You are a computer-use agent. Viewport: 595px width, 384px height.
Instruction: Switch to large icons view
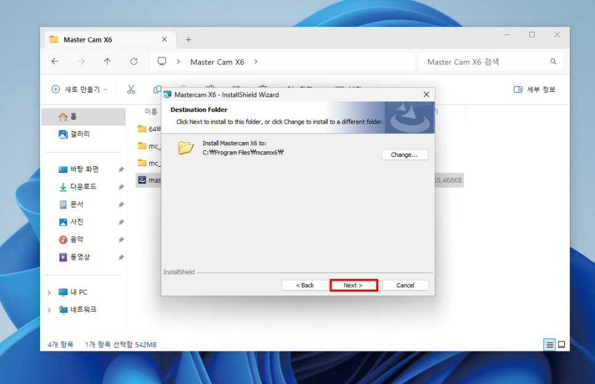[562, 345]
